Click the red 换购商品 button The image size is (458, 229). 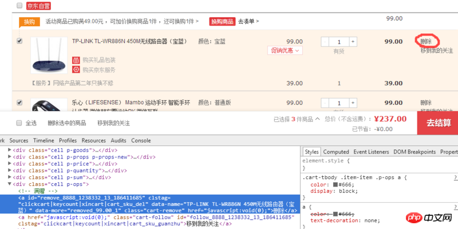click(222, 21)
